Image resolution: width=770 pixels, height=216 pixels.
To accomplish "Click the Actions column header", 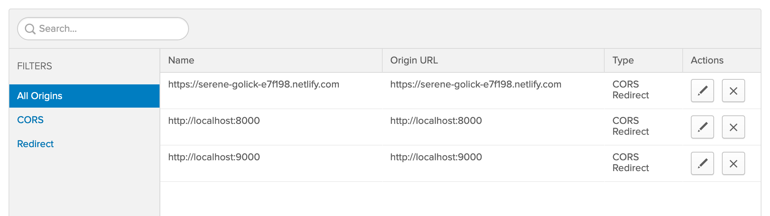I will [x=707, y=60].
